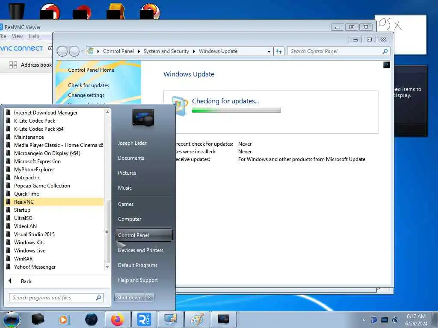Click the WinRAR folder icon
The width and height of the screenshot is (438, 328).
[9, 259]
